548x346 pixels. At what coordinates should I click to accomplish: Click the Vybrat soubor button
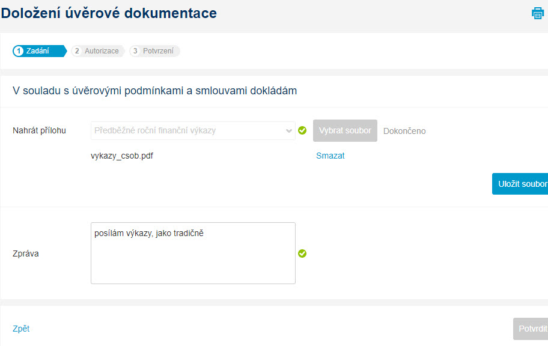click(x=345, y=131)
